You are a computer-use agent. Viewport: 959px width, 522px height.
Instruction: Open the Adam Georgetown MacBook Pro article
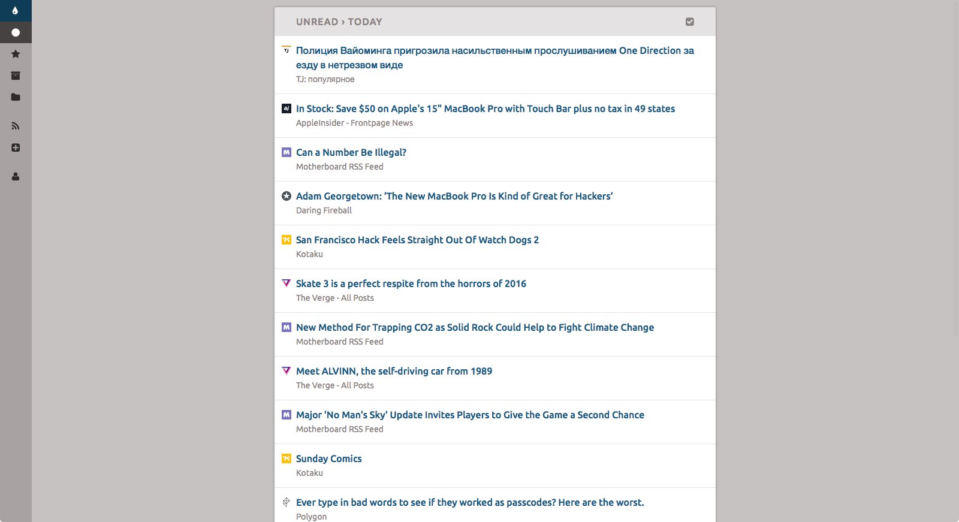tap(454, 196)
